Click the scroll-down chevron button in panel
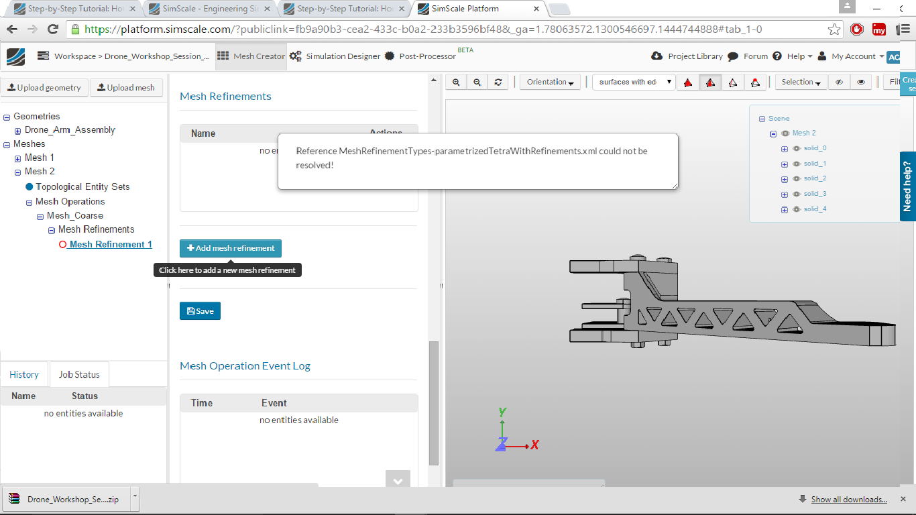 (x=398, y=480)
